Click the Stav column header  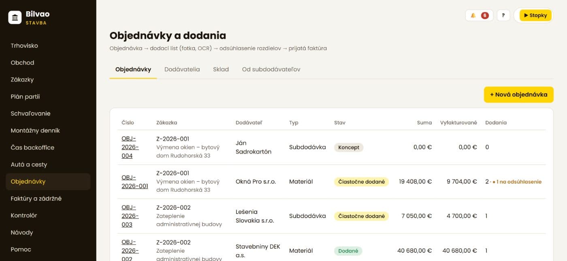(x=340, y=122)
